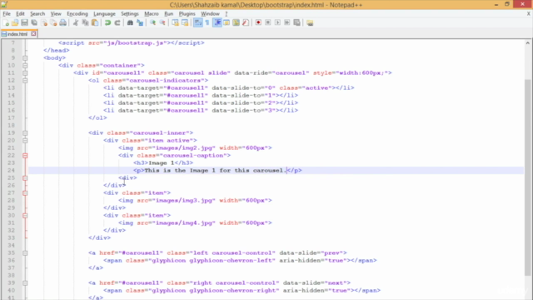Click the last toolbar icon after Save Macro

(310, 22)
